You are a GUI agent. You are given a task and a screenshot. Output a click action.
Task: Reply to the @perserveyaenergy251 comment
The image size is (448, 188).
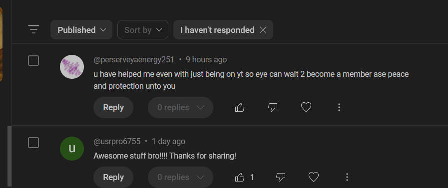coord(113,108)
